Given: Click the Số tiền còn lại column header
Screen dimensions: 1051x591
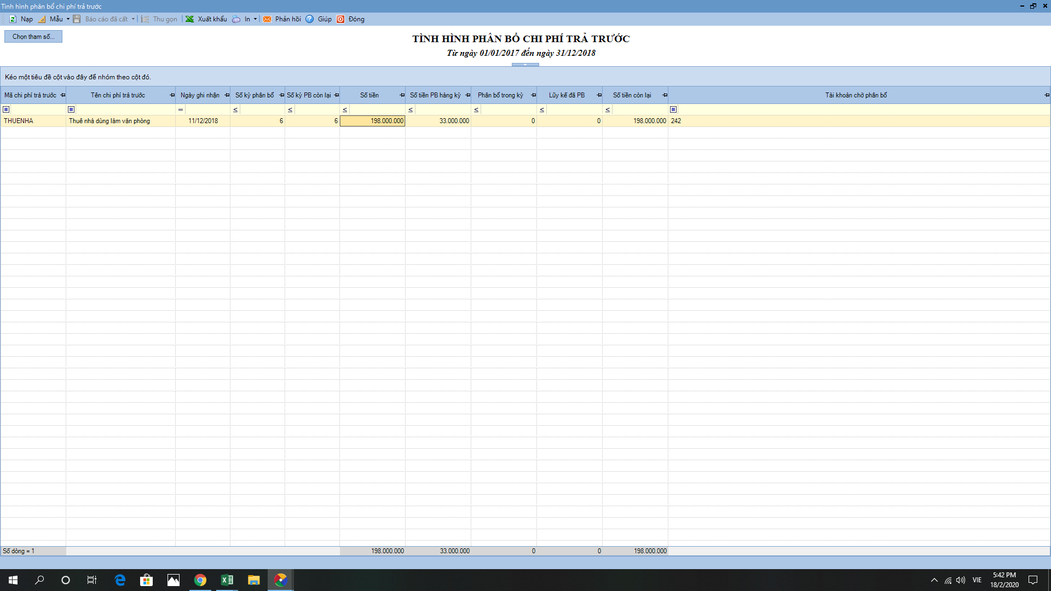Looking at the screenshot, I should point(632,95).
